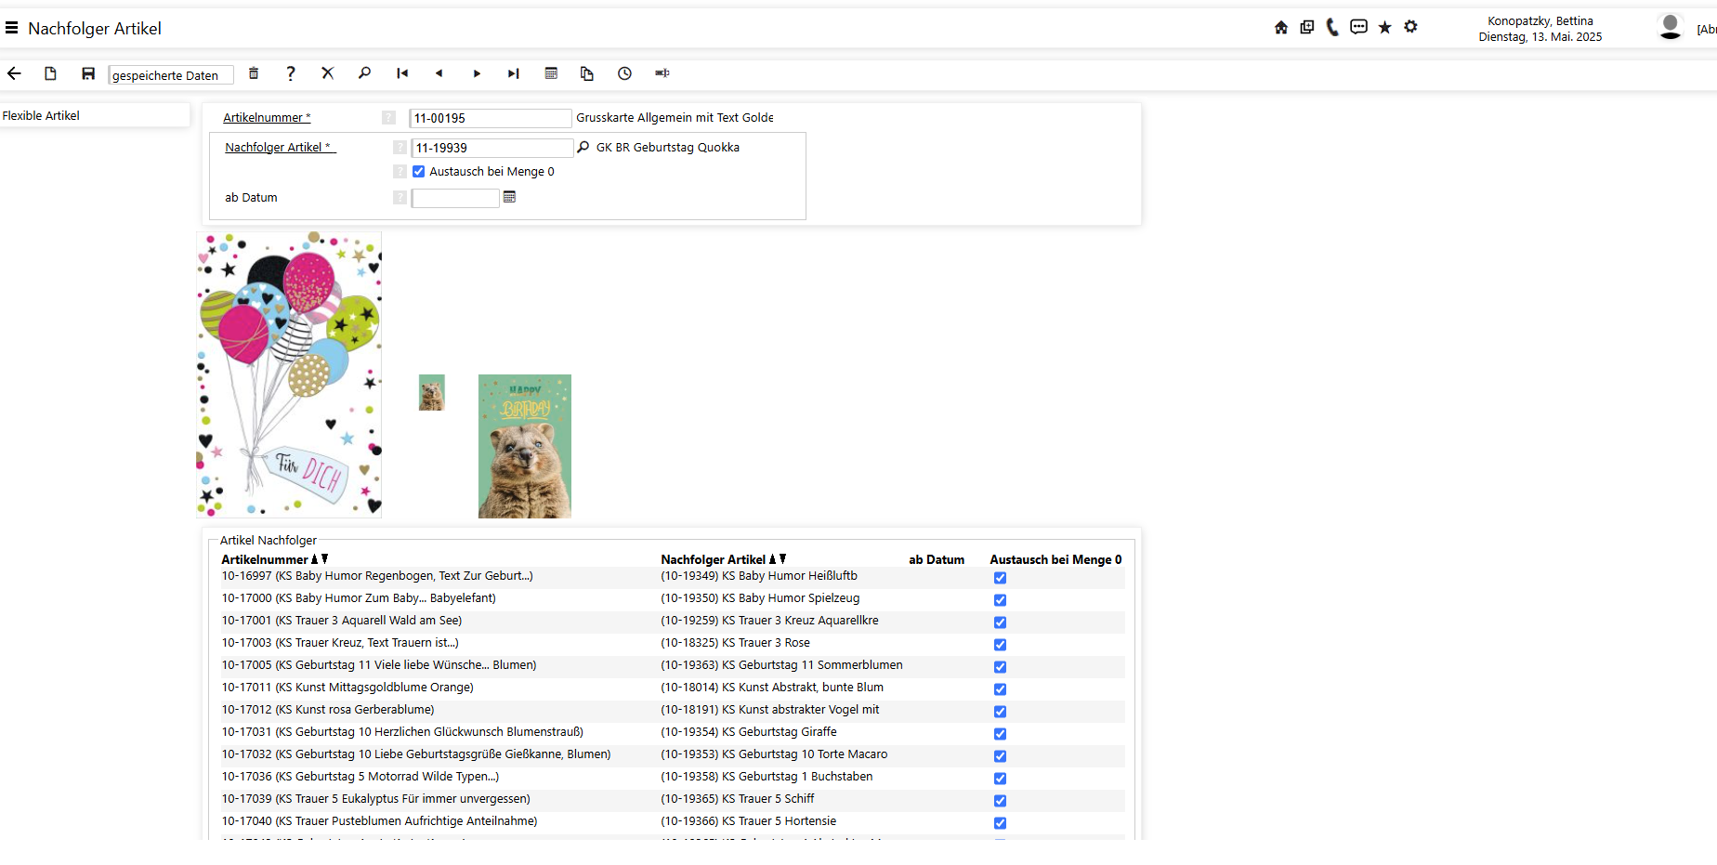Click the save (floppy disk) icon

(x=88, y=73)
